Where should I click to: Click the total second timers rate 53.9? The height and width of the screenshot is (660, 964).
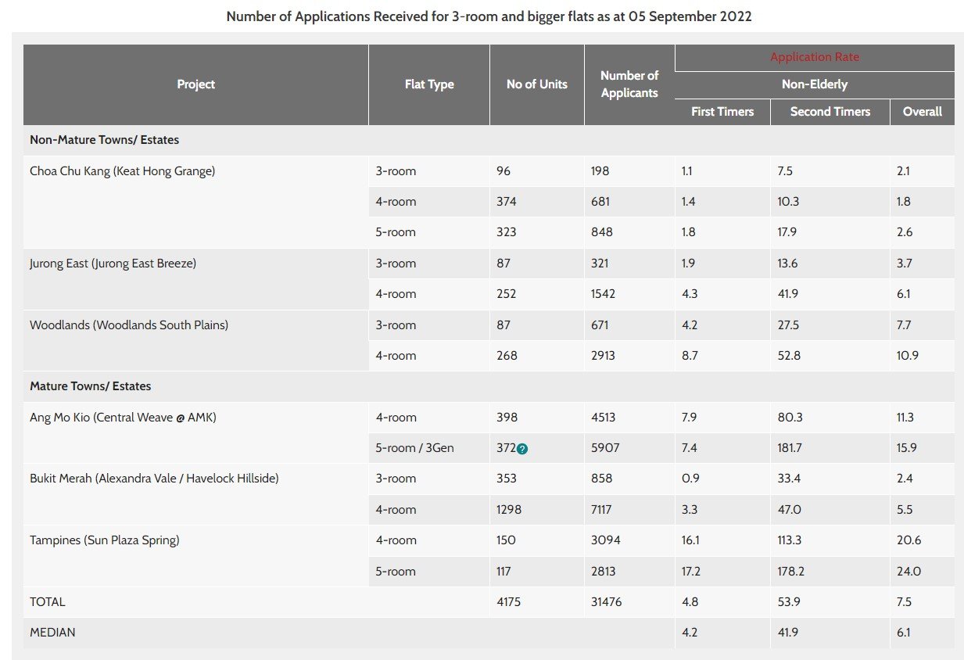788,602
